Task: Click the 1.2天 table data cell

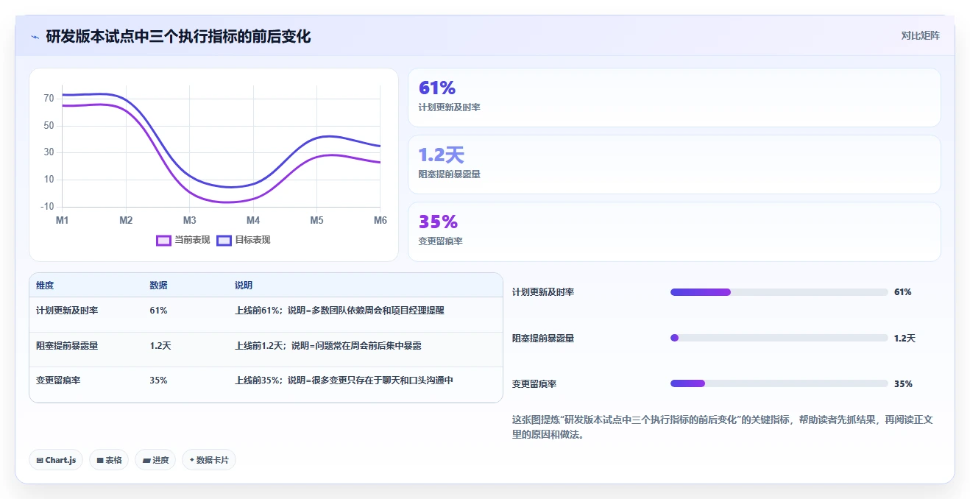Action: pyautogui.click(x=160, y=345)
